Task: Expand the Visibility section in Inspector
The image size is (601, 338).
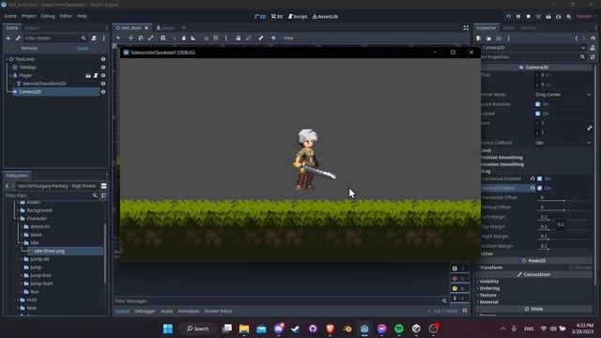Action: tap(488, 282)
